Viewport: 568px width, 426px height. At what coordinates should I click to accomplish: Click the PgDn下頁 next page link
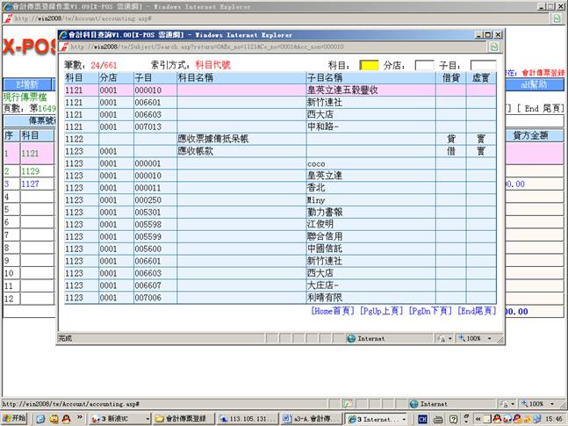coord(431,311)
